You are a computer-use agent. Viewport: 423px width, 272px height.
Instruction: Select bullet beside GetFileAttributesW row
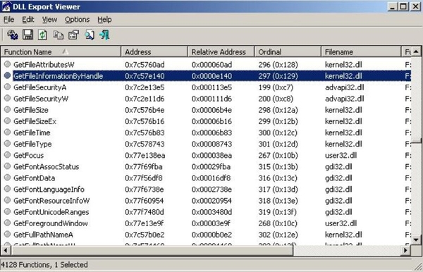(8, 64)
